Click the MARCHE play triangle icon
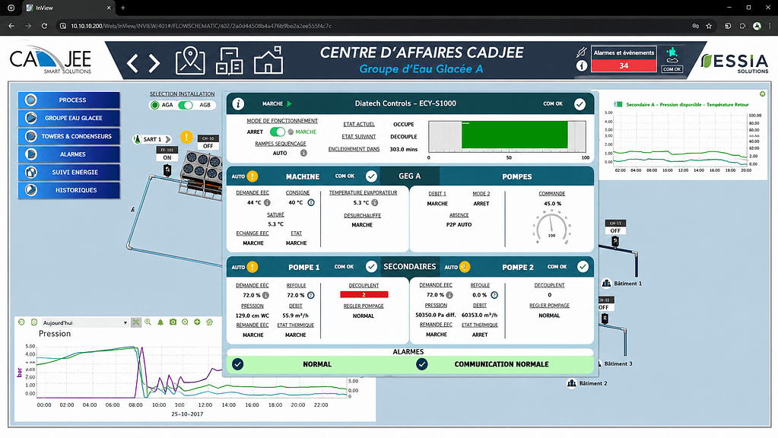This screenshot has width=778, height=438. pos(289,103)
